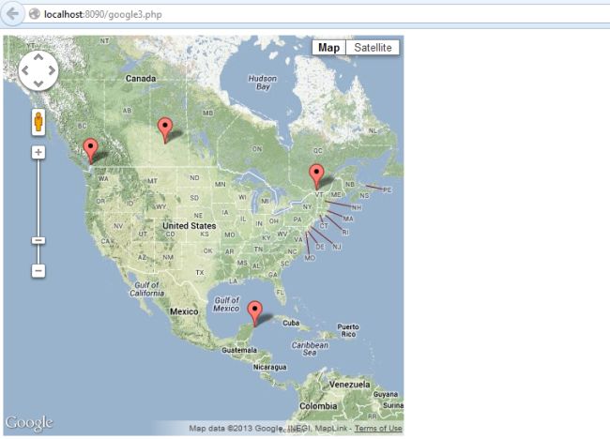Click the Guatemala label
Viewport: 610px width, 439px height.
click(x=239, y=350)
